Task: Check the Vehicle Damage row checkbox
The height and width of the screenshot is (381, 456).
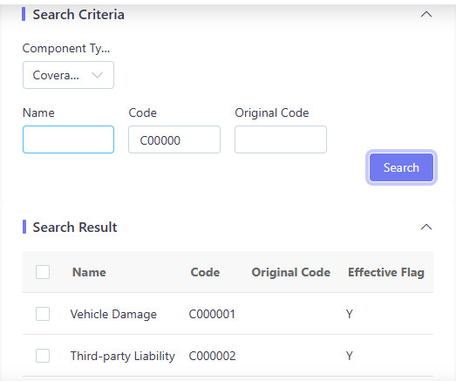Action: click(x=43, y=314)
